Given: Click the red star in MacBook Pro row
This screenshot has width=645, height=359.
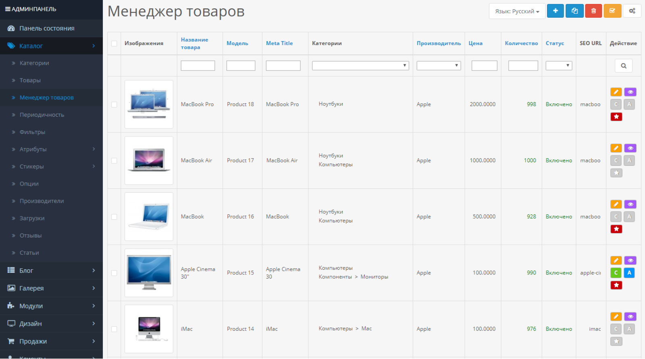Looking at the screenshot, I should [x=616, y=117].
